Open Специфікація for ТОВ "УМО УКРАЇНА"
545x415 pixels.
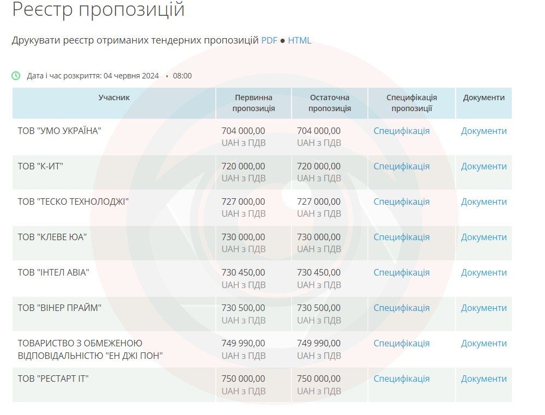click(401, 131)
